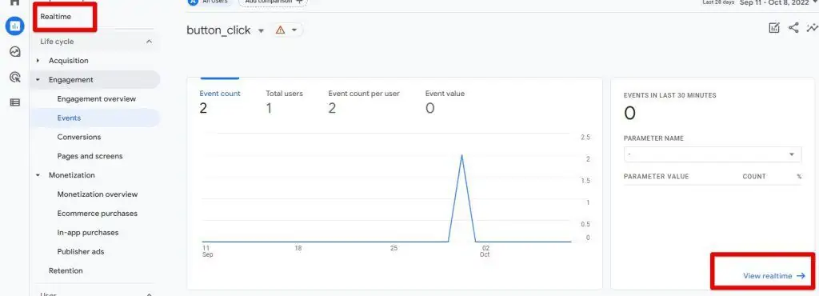Open the Retention report
This screenshot has width=819, height=296.
pos(66,270)
